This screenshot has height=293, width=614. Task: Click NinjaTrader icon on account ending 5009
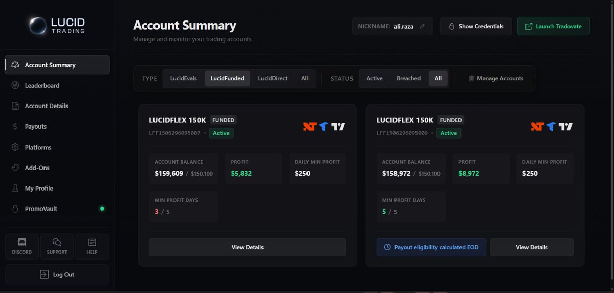pyautogui.click(x=537, y=127)
